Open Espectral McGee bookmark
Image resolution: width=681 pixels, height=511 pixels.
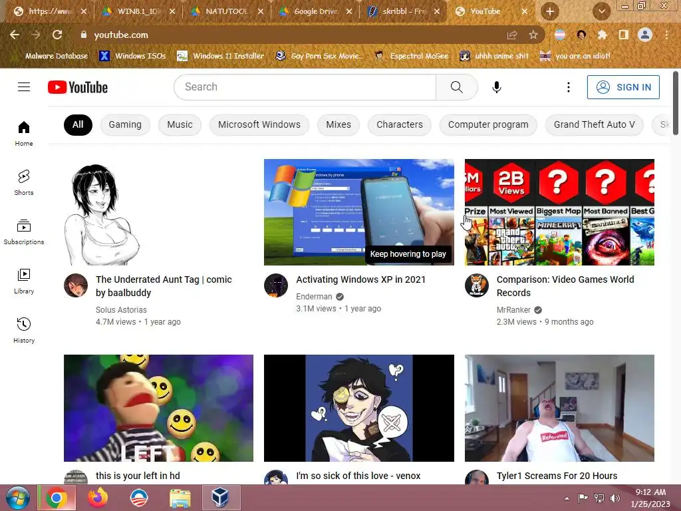point(412,56)
